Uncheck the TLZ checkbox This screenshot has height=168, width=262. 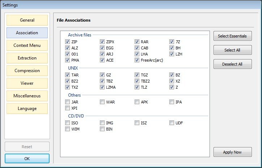click(137, 87)
